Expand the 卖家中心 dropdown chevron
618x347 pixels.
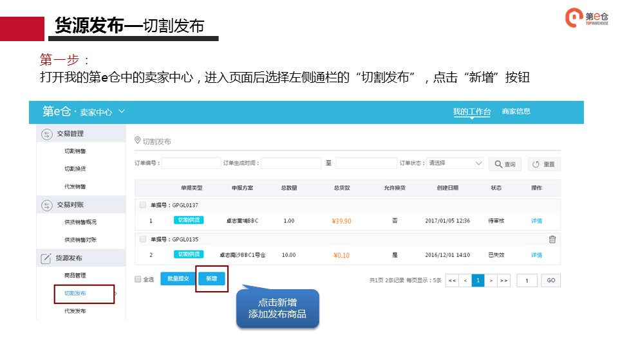click(x=122, y=111)
